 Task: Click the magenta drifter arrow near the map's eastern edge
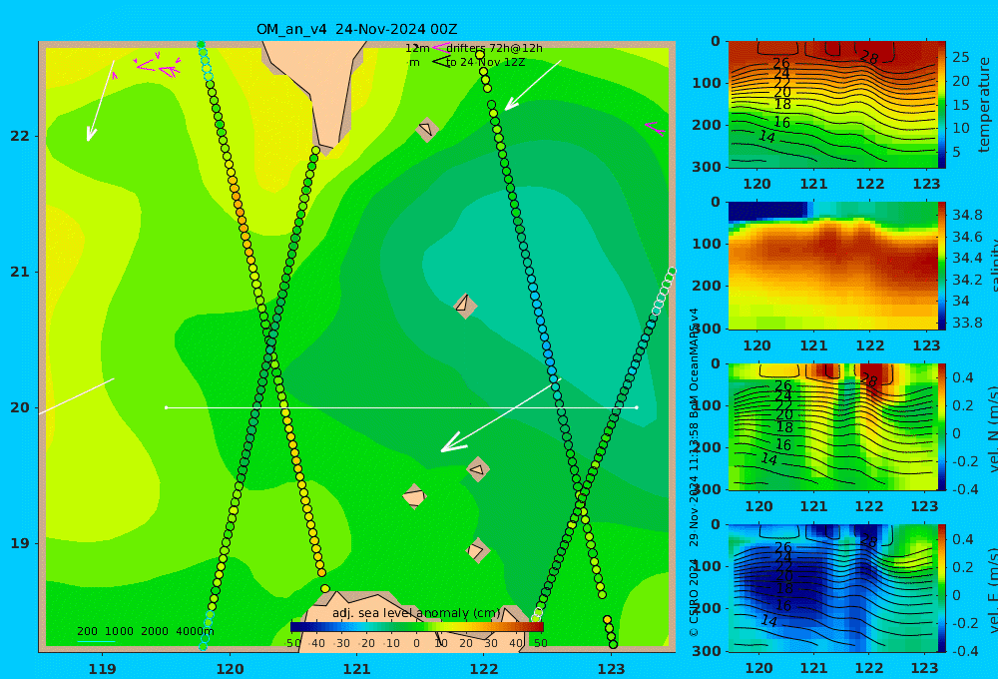[x=655, y=128]
